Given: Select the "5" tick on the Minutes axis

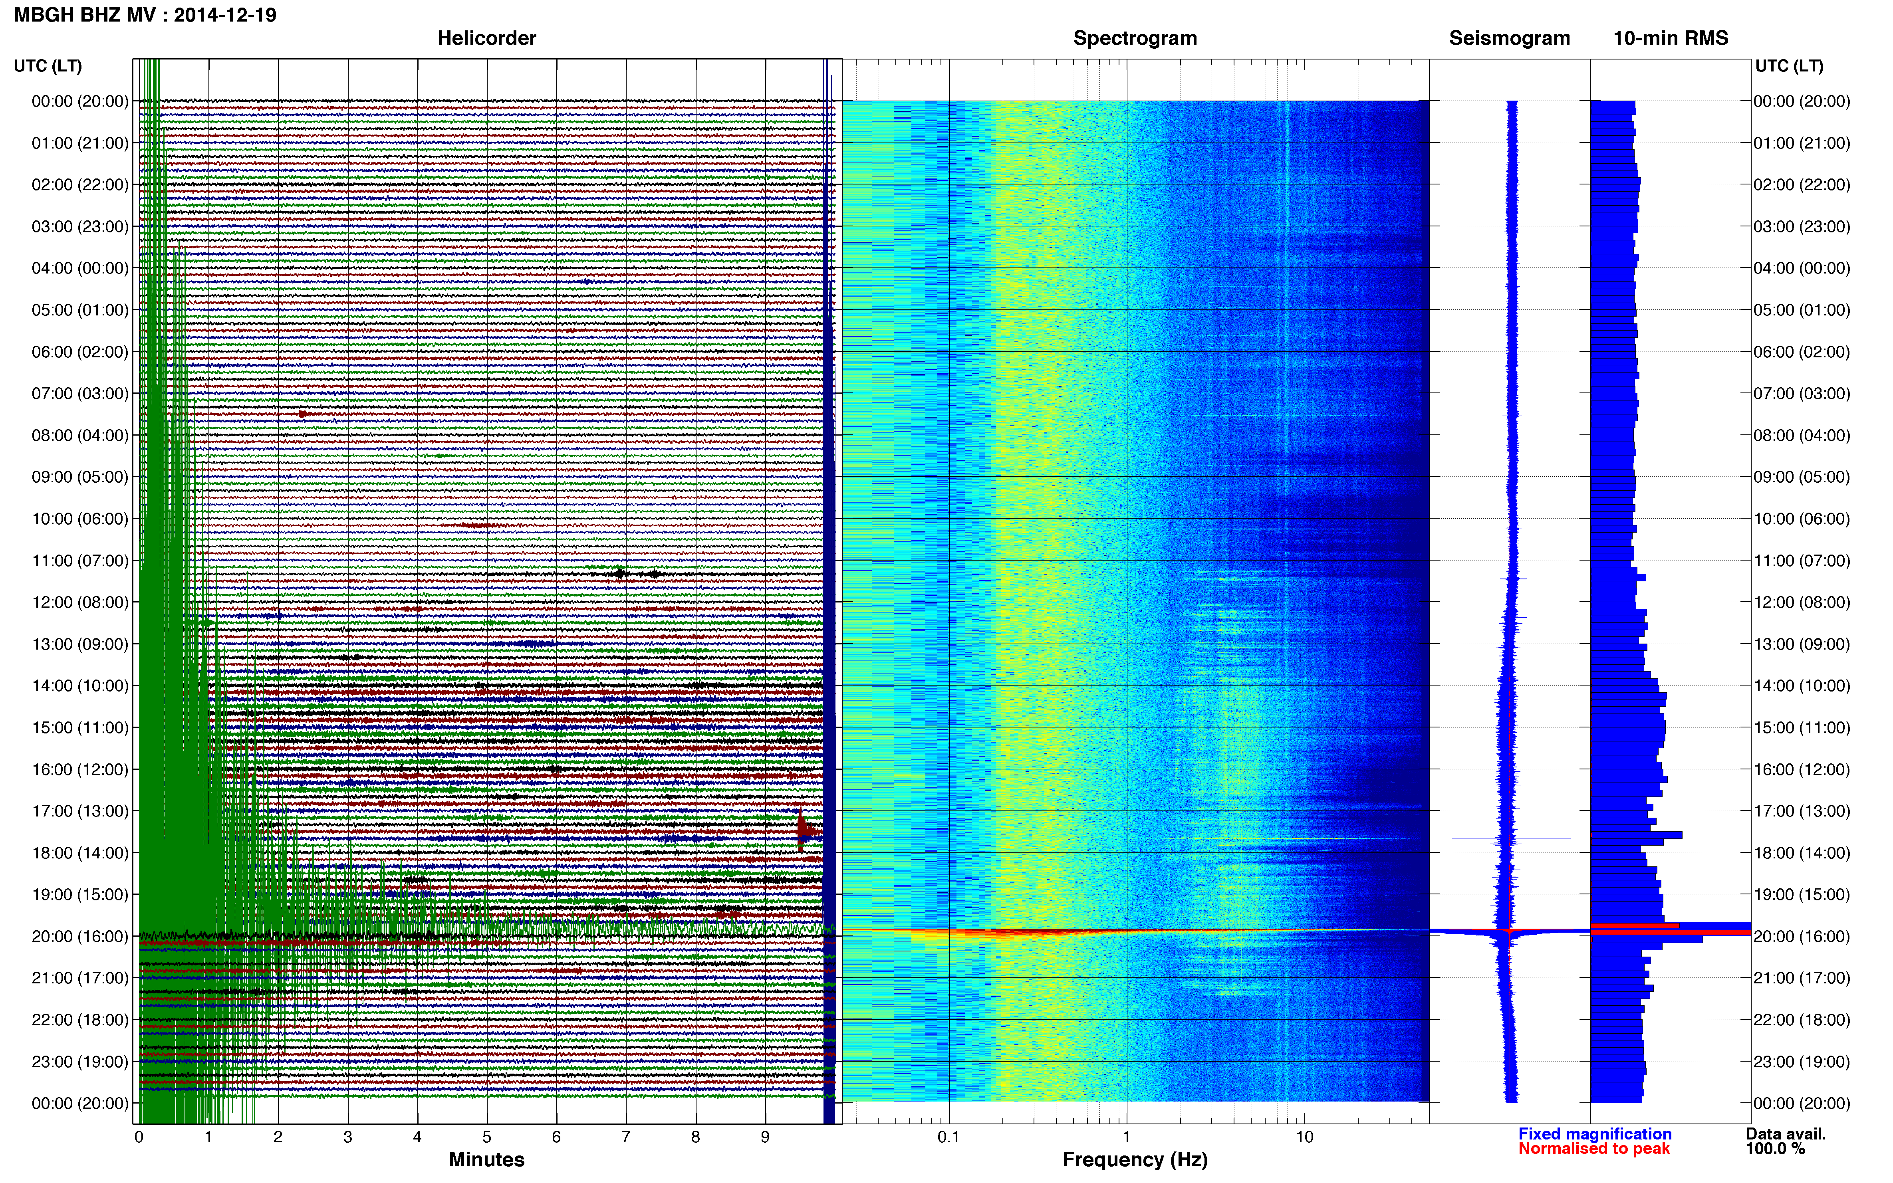Looking at the screenshot, I should pos(487,1137).
